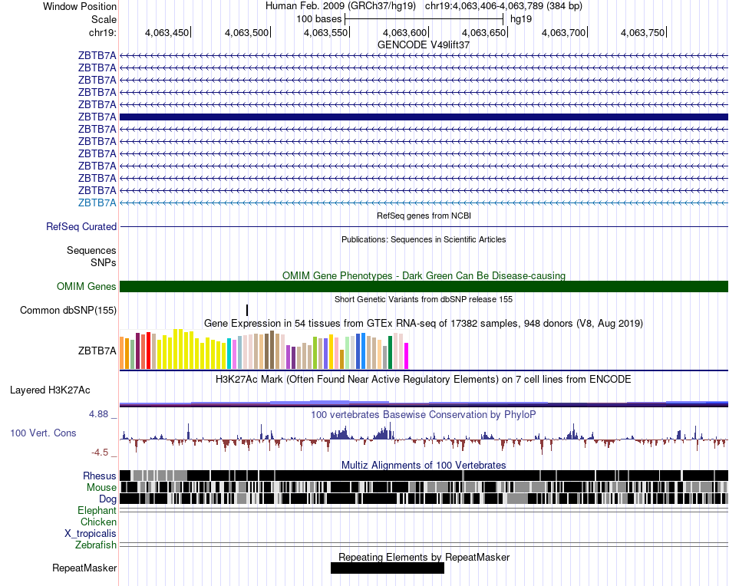
Task: Click the X_tropicalis alignment label
Action: pyautogui.click(x=91, y=534)
